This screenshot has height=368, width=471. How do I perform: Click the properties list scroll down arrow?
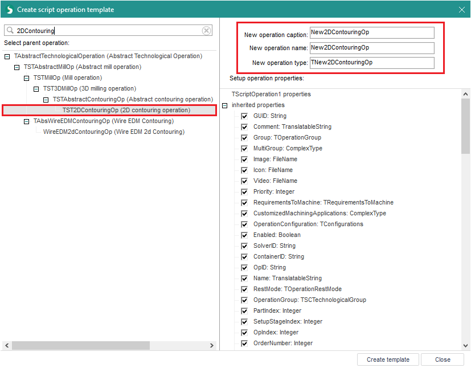tap(465, 345)
